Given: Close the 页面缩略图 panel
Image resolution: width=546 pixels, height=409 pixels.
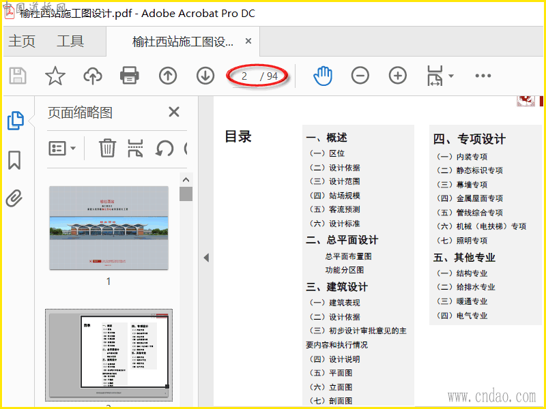Looking at the screenshot, I should pos(174,112).
